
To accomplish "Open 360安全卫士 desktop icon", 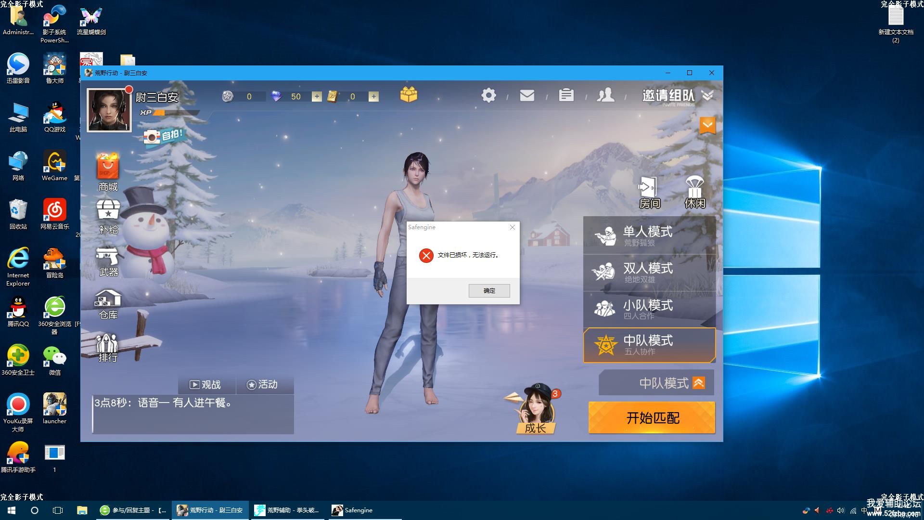I will (18, 360).
